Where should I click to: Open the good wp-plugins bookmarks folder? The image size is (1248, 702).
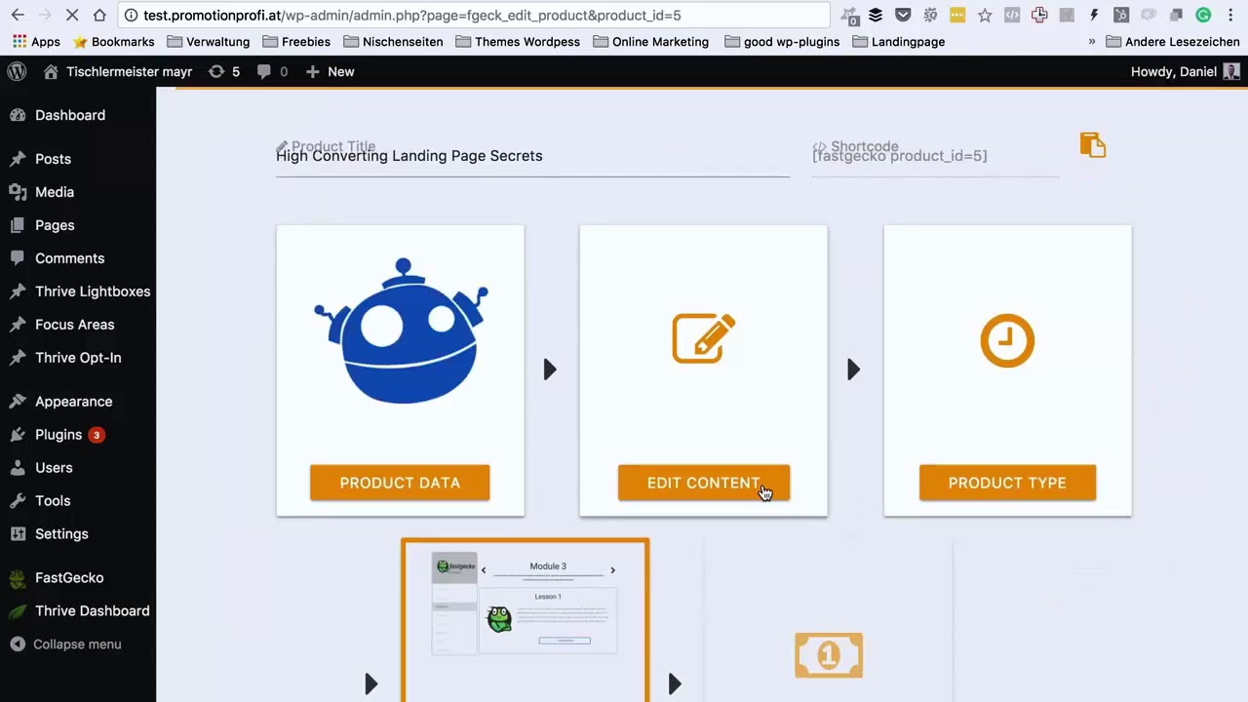782,42
